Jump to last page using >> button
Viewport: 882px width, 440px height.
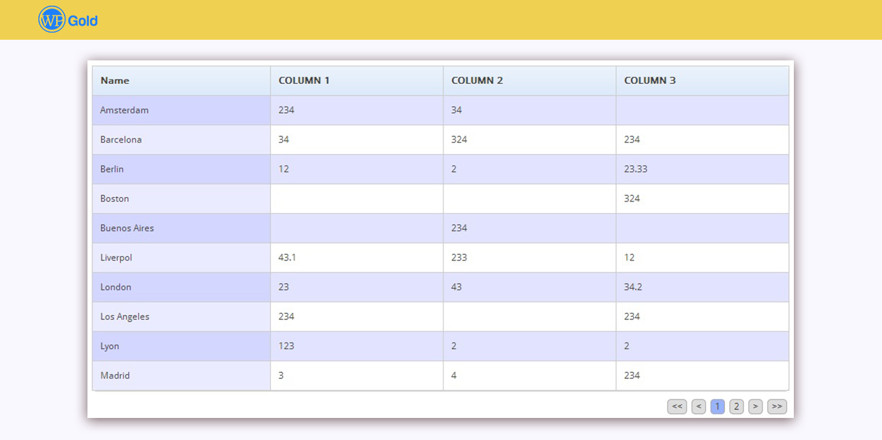777,407
